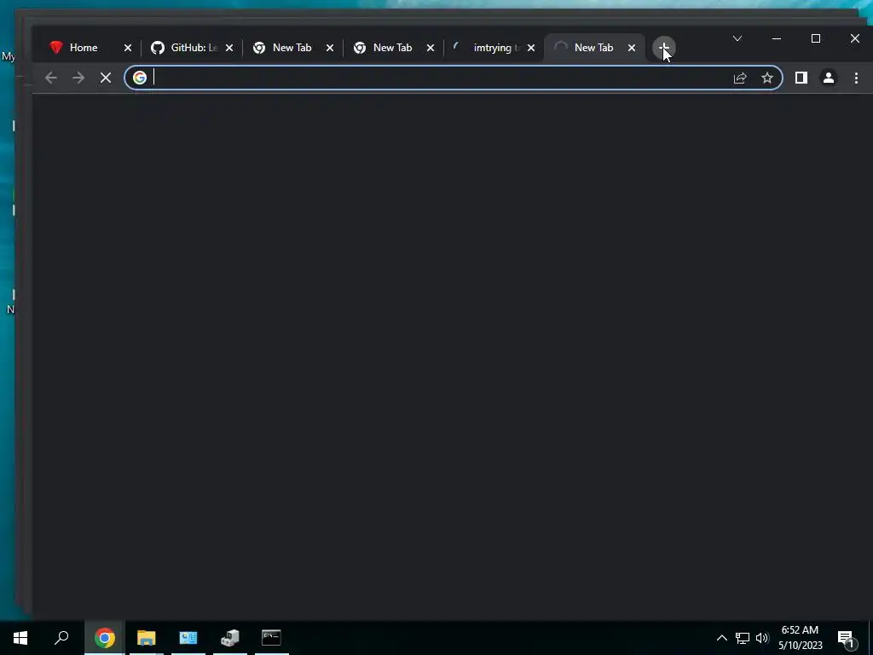The width and height of the screenshot is (873, 655).
Task: Stop loading the page
Action: (x=105, y=78)
